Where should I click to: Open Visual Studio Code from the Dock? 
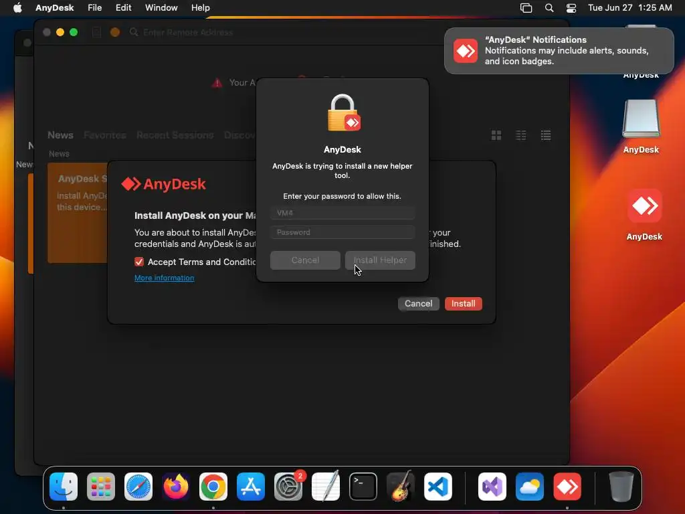pyautogui.click(x=437, y=487)
